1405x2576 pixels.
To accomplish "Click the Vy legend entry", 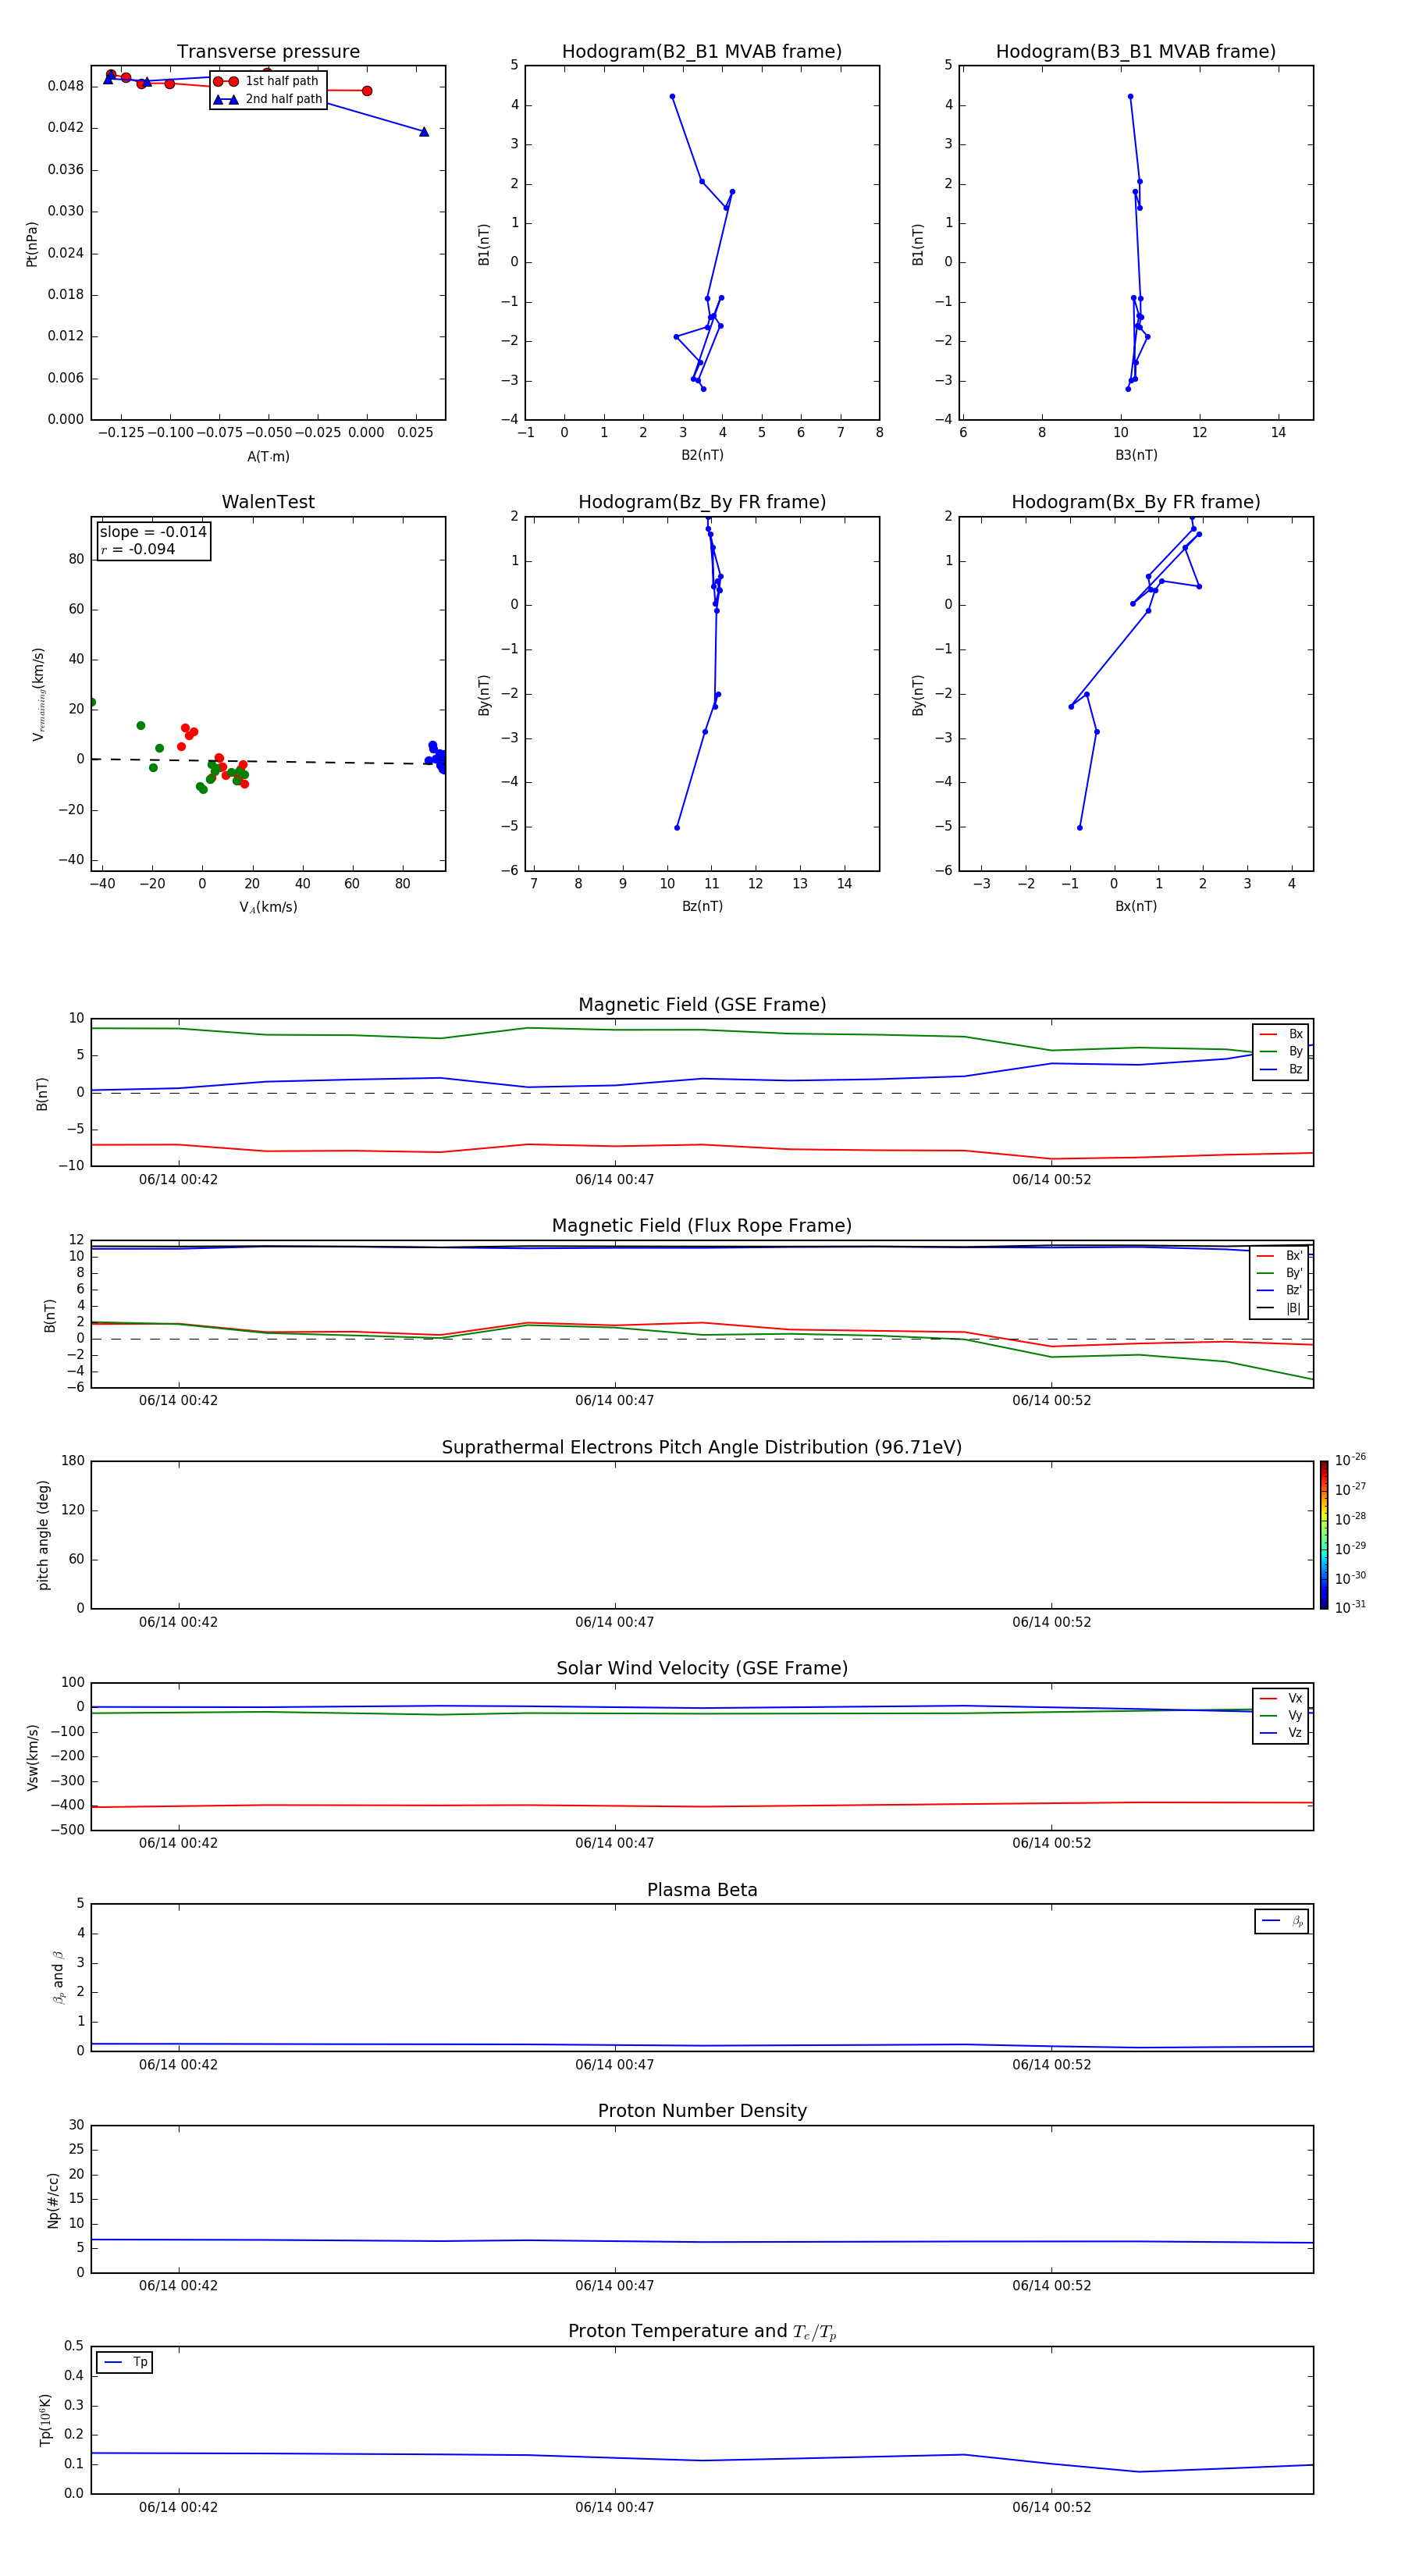I will (1281, 1715).
